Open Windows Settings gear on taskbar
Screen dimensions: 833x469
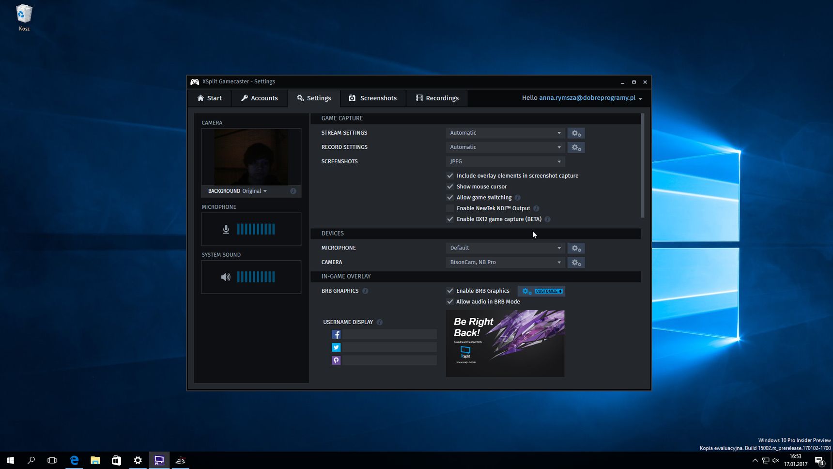(x=138, y=460)
